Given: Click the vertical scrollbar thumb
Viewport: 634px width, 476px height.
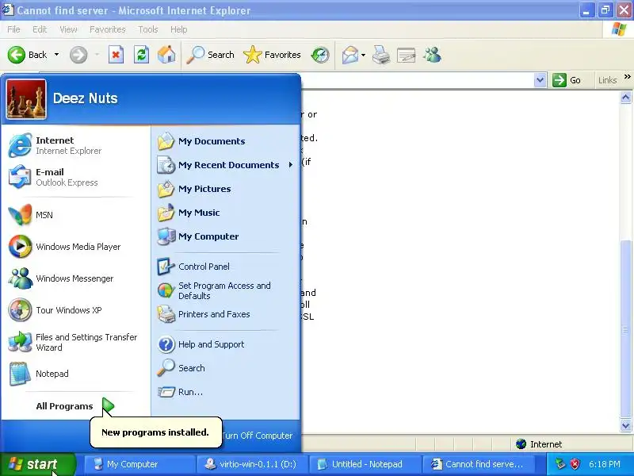Looking at the screenshot, I should (x=625, y=328).
